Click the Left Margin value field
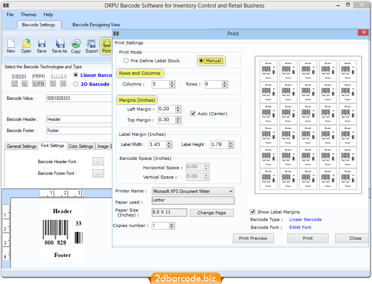The image size is (372, 284). 167,109
